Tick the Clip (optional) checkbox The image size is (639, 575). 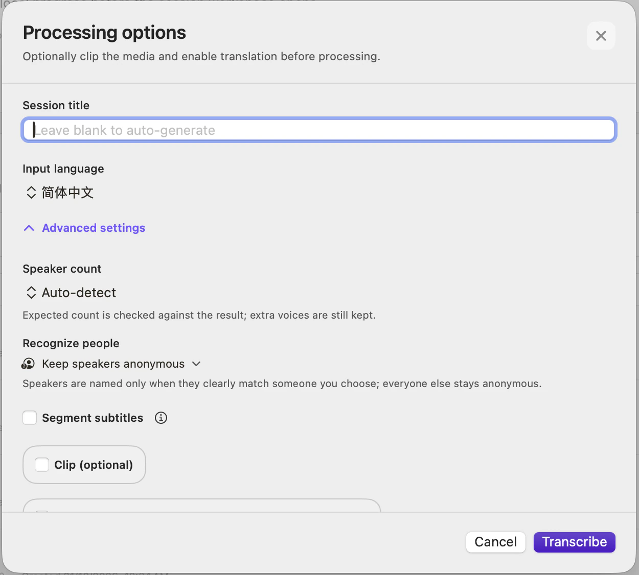(x=42, y=465)
